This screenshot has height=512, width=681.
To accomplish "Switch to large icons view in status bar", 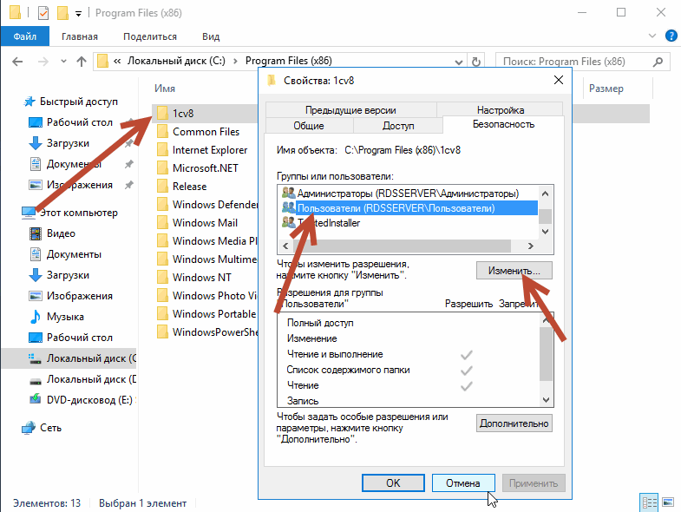I will point(666,502).
